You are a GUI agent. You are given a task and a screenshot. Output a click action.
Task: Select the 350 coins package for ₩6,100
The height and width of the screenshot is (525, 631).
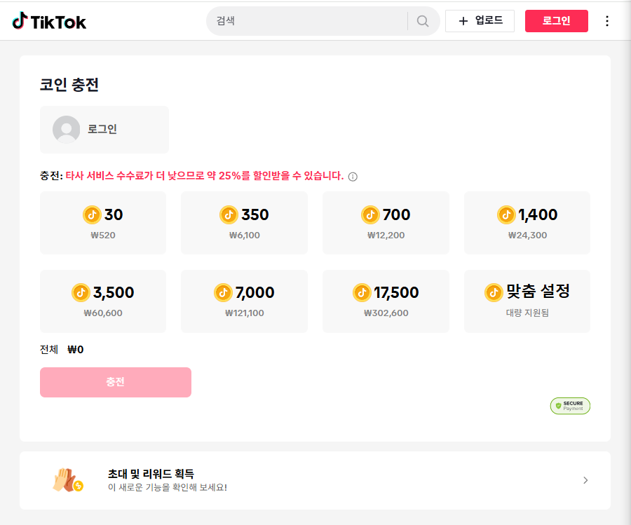(x=244, y=223)
